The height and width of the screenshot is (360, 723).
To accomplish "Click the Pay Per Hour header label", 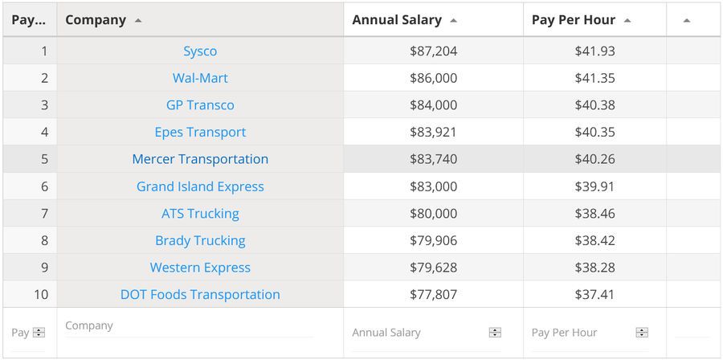I will [x=573, y=20].
